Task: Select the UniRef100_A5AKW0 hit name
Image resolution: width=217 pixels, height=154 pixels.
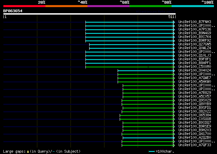Action: pos(195,82)
